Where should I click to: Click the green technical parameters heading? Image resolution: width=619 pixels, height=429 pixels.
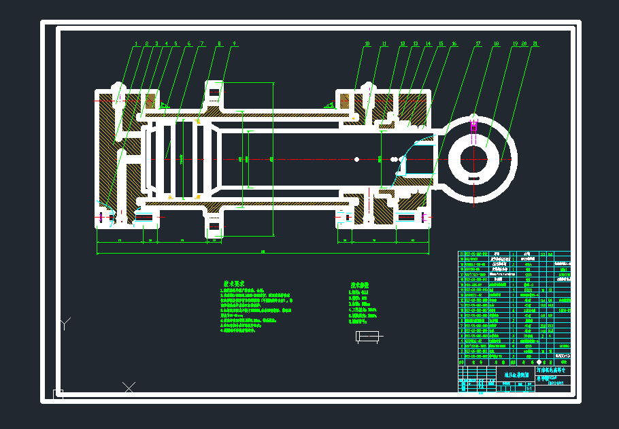click(x=360, y=286)
